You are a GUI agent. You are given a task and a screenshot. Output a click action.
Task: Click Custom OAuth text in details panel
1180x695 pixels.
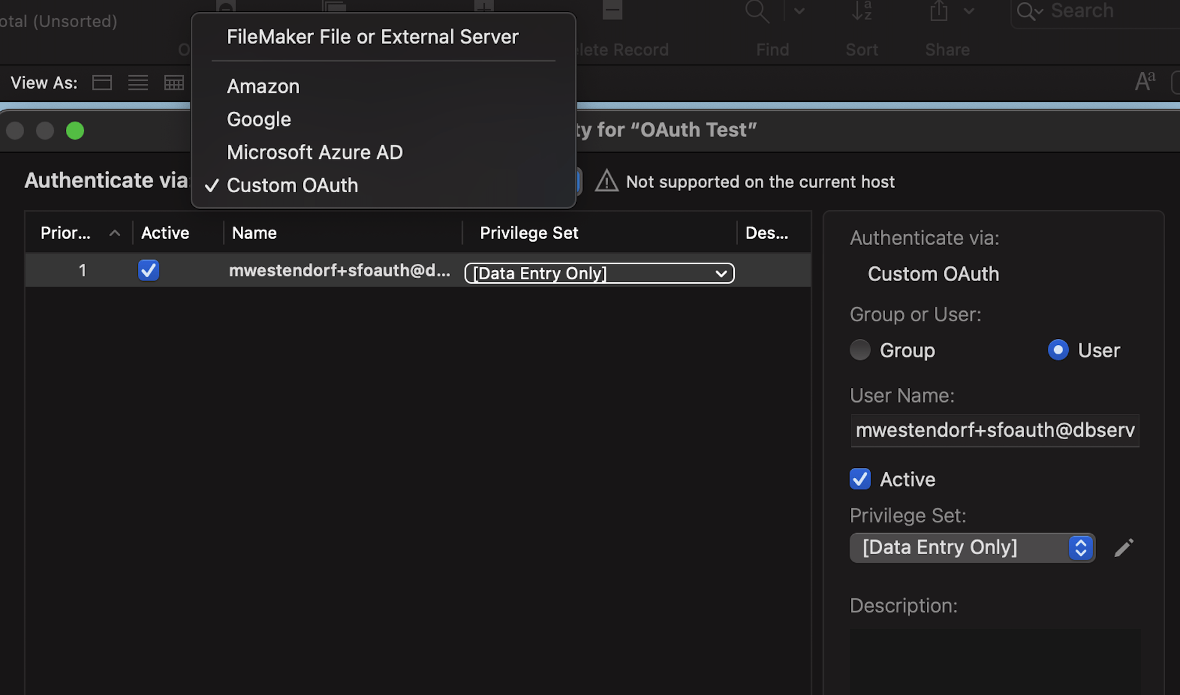pyautogui.click(x=933, y=274)
